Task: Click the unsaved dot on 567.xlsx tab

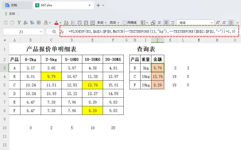Action: pyautogui.click(x=90, y=5)
